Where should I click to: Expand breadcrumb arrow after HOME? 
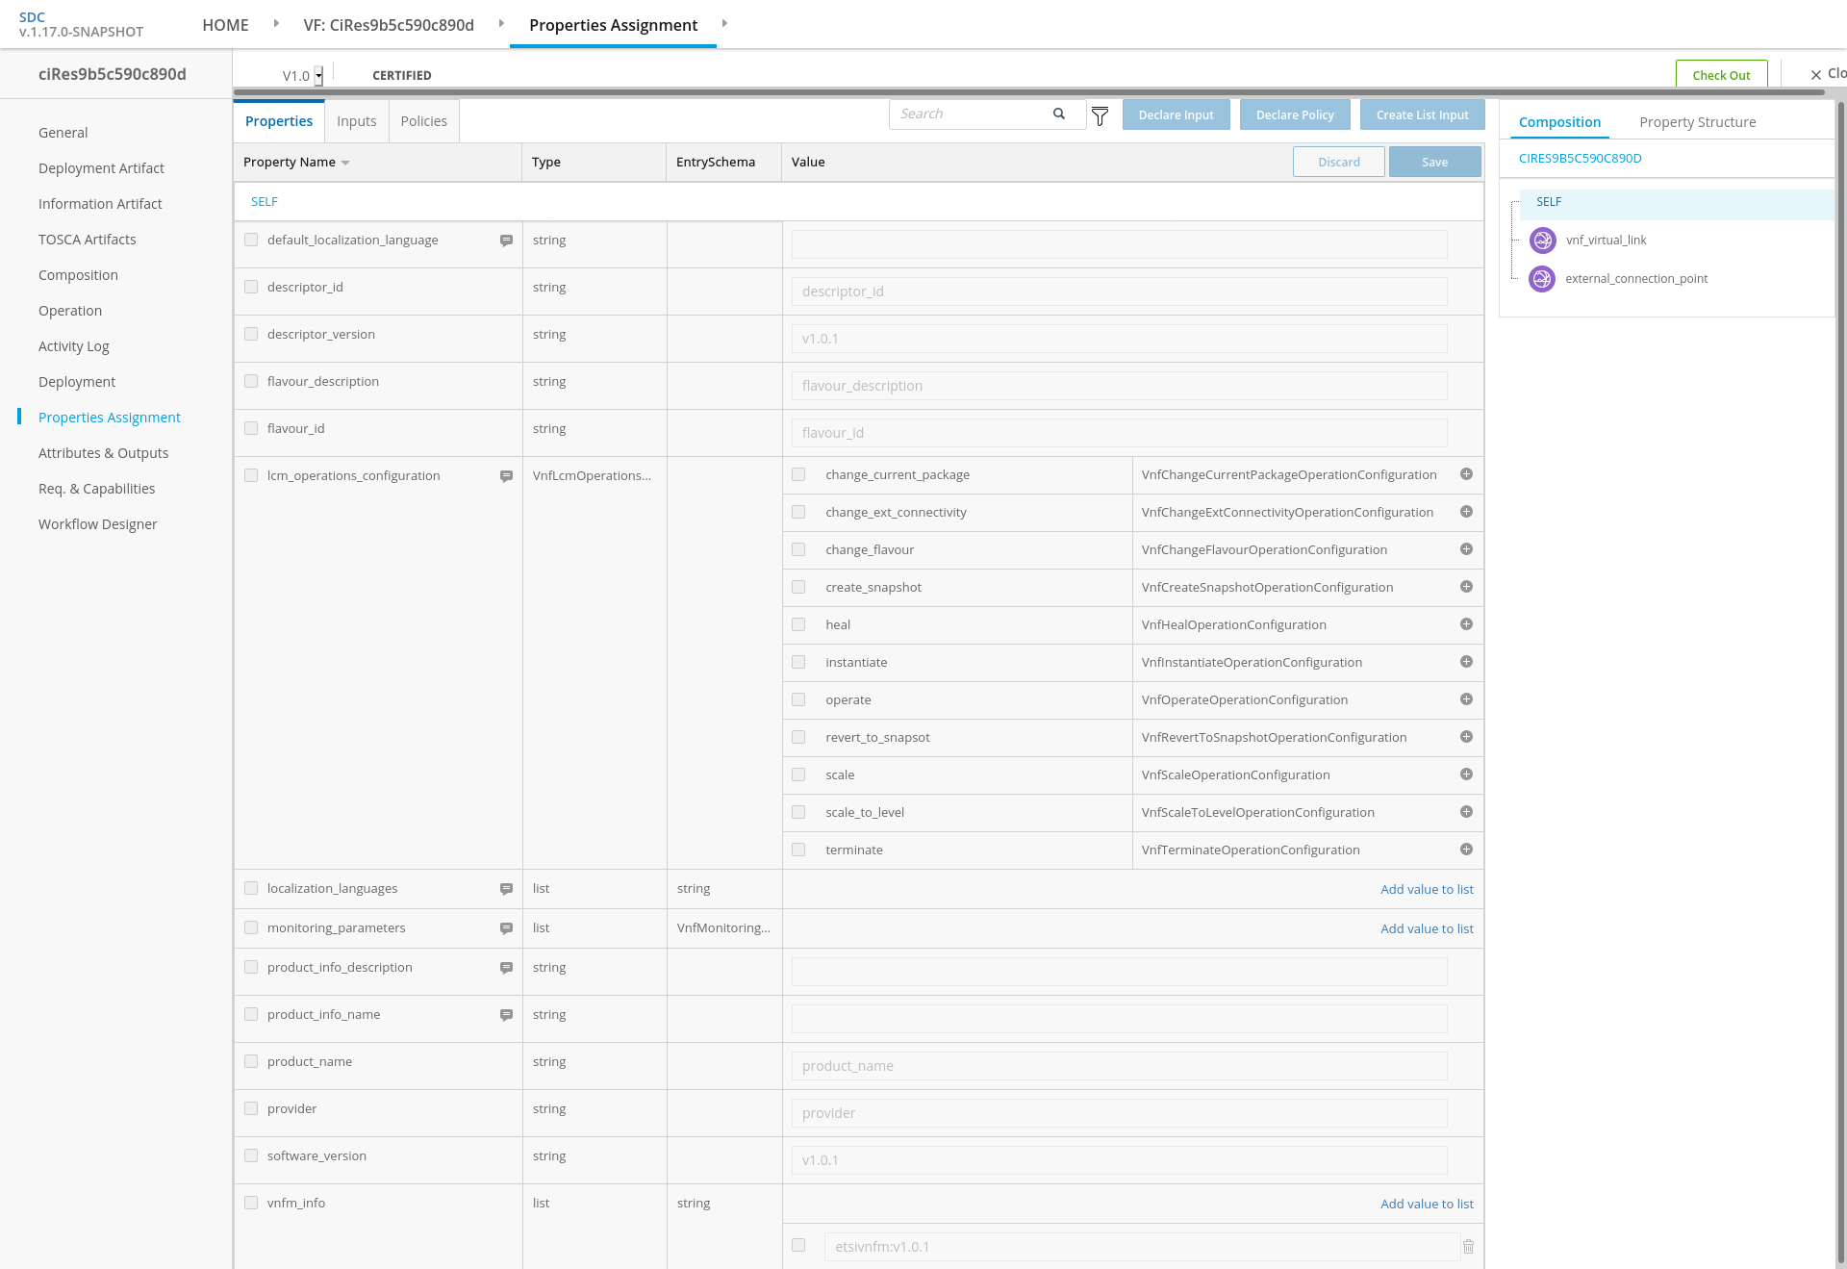coord(276,24)
